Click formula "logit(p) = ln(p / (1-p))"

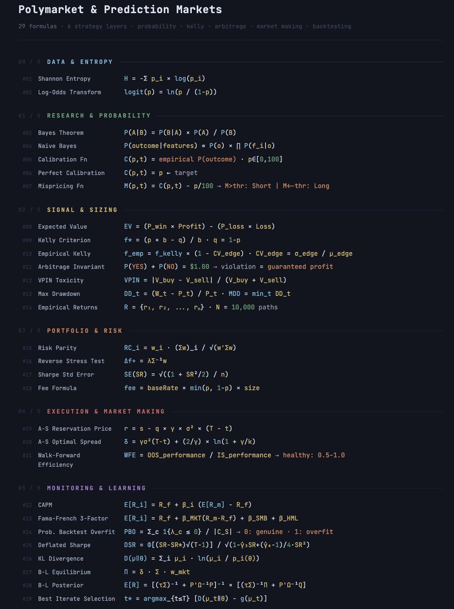click(x=170, y=92)
